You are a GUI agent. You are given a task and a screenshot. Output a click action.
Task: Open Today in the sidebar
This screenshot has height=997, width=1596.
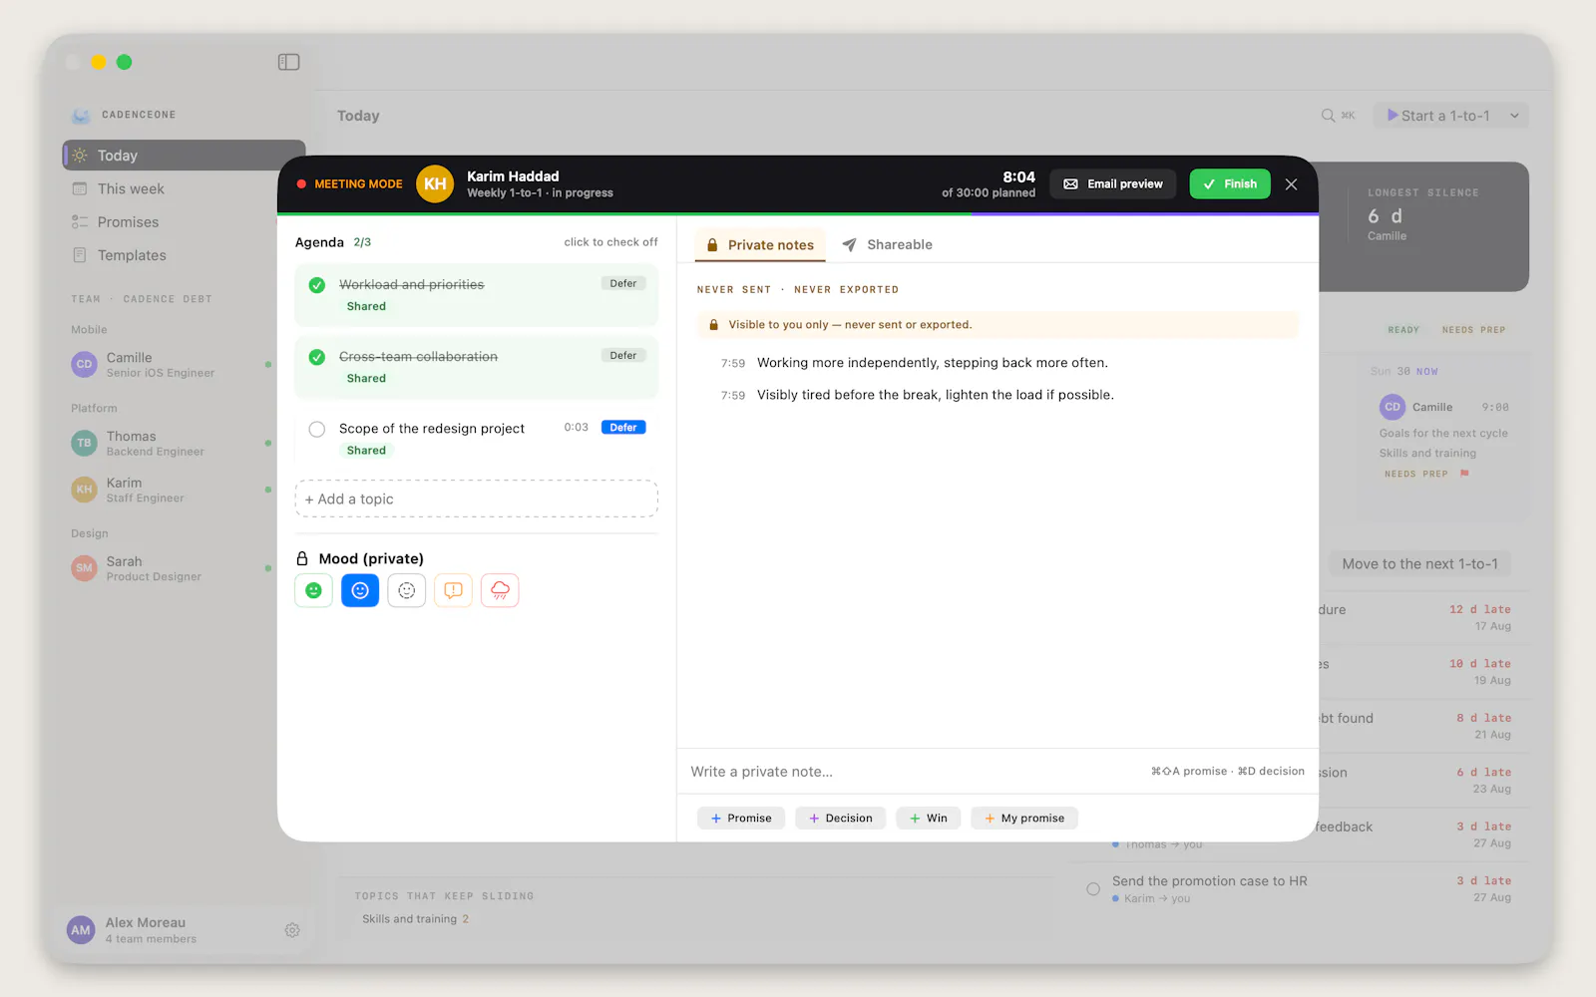pos(184,156)
